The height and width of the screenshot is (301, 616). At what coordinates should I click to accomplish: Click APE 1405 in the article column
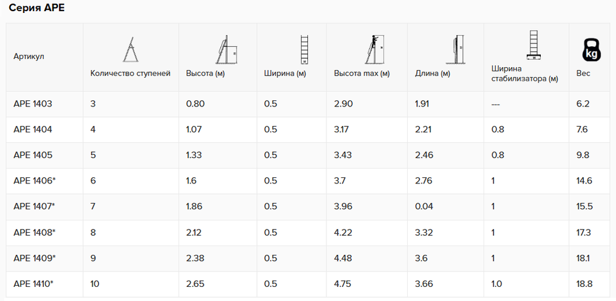pos(33,155)
